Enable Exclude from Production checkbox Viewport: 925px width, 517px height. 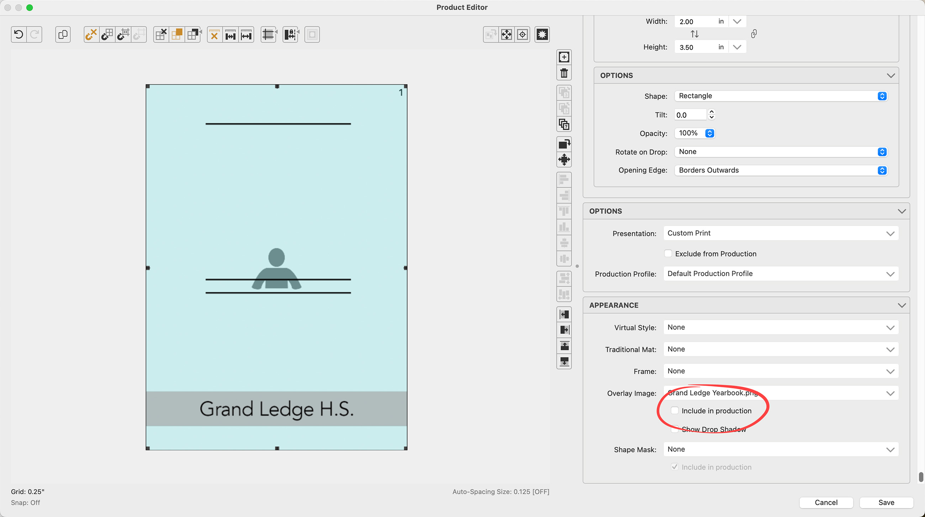click(668, 253)
